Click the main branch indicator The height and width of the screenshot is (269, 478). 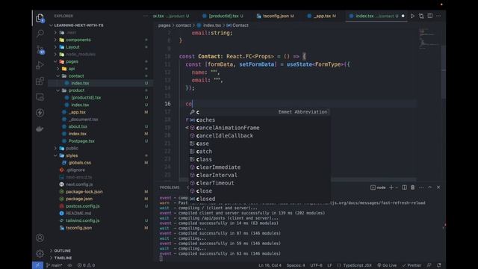coord(55,265)
